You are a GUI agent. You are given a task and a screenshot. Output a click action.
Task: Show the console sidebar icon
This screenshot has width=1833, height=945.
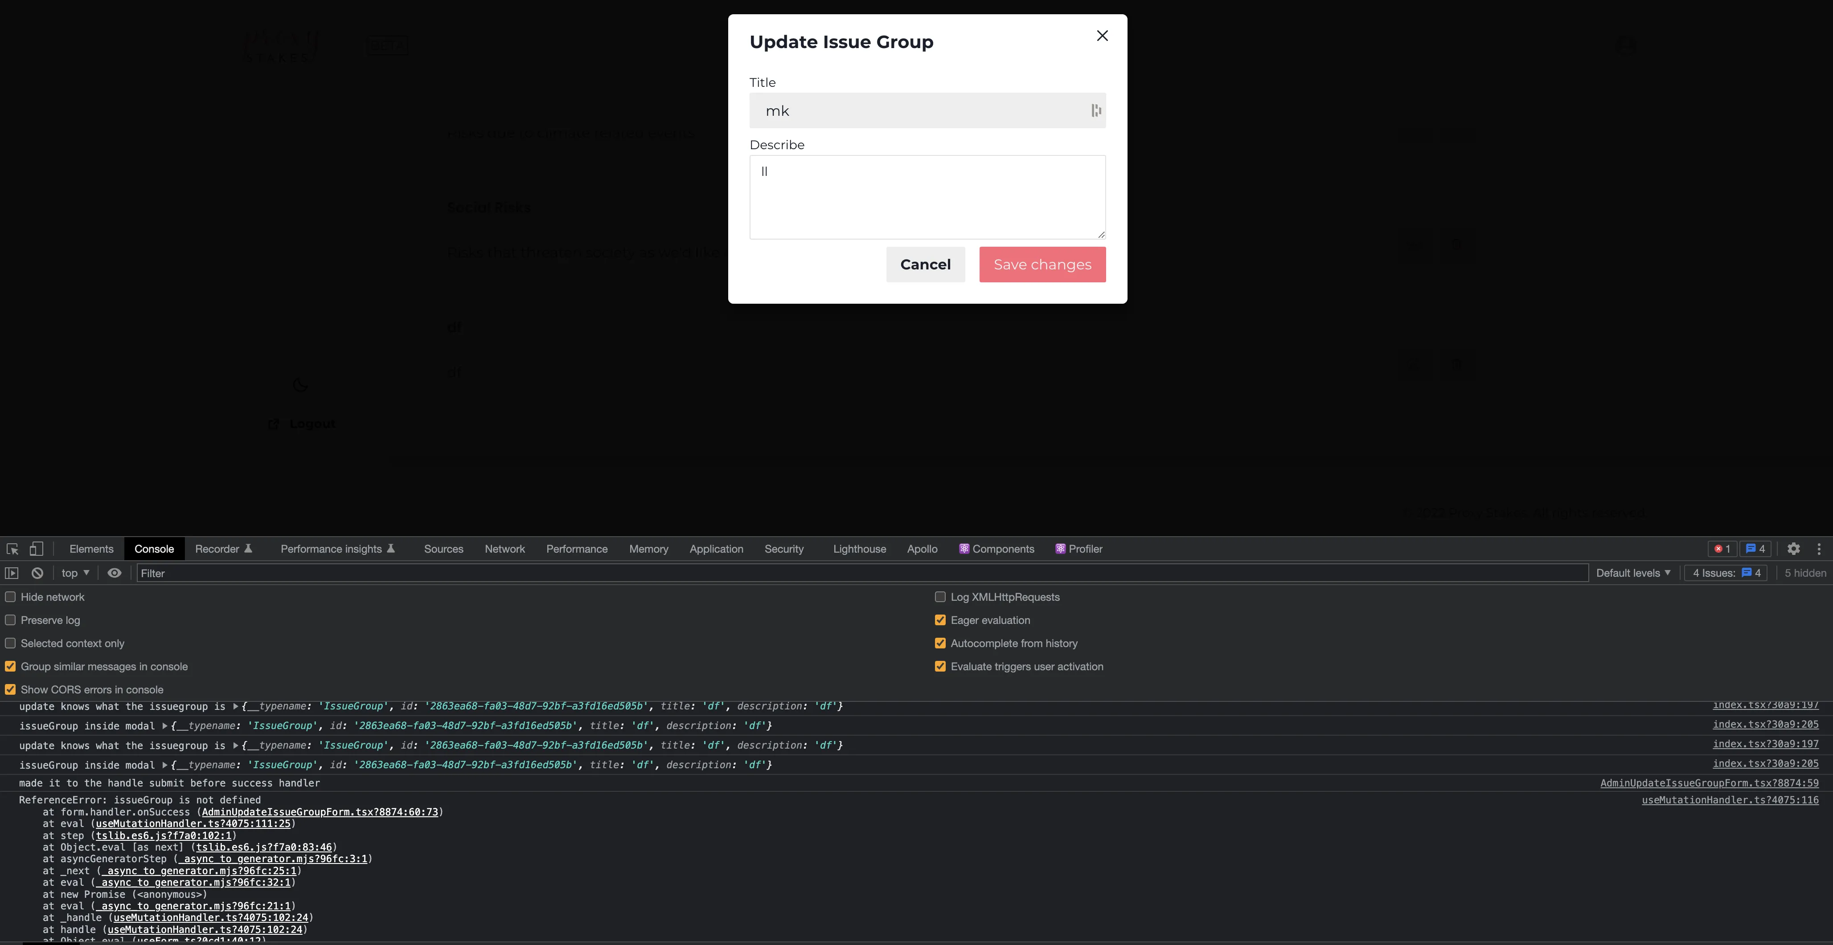click(x=12, y=573)
